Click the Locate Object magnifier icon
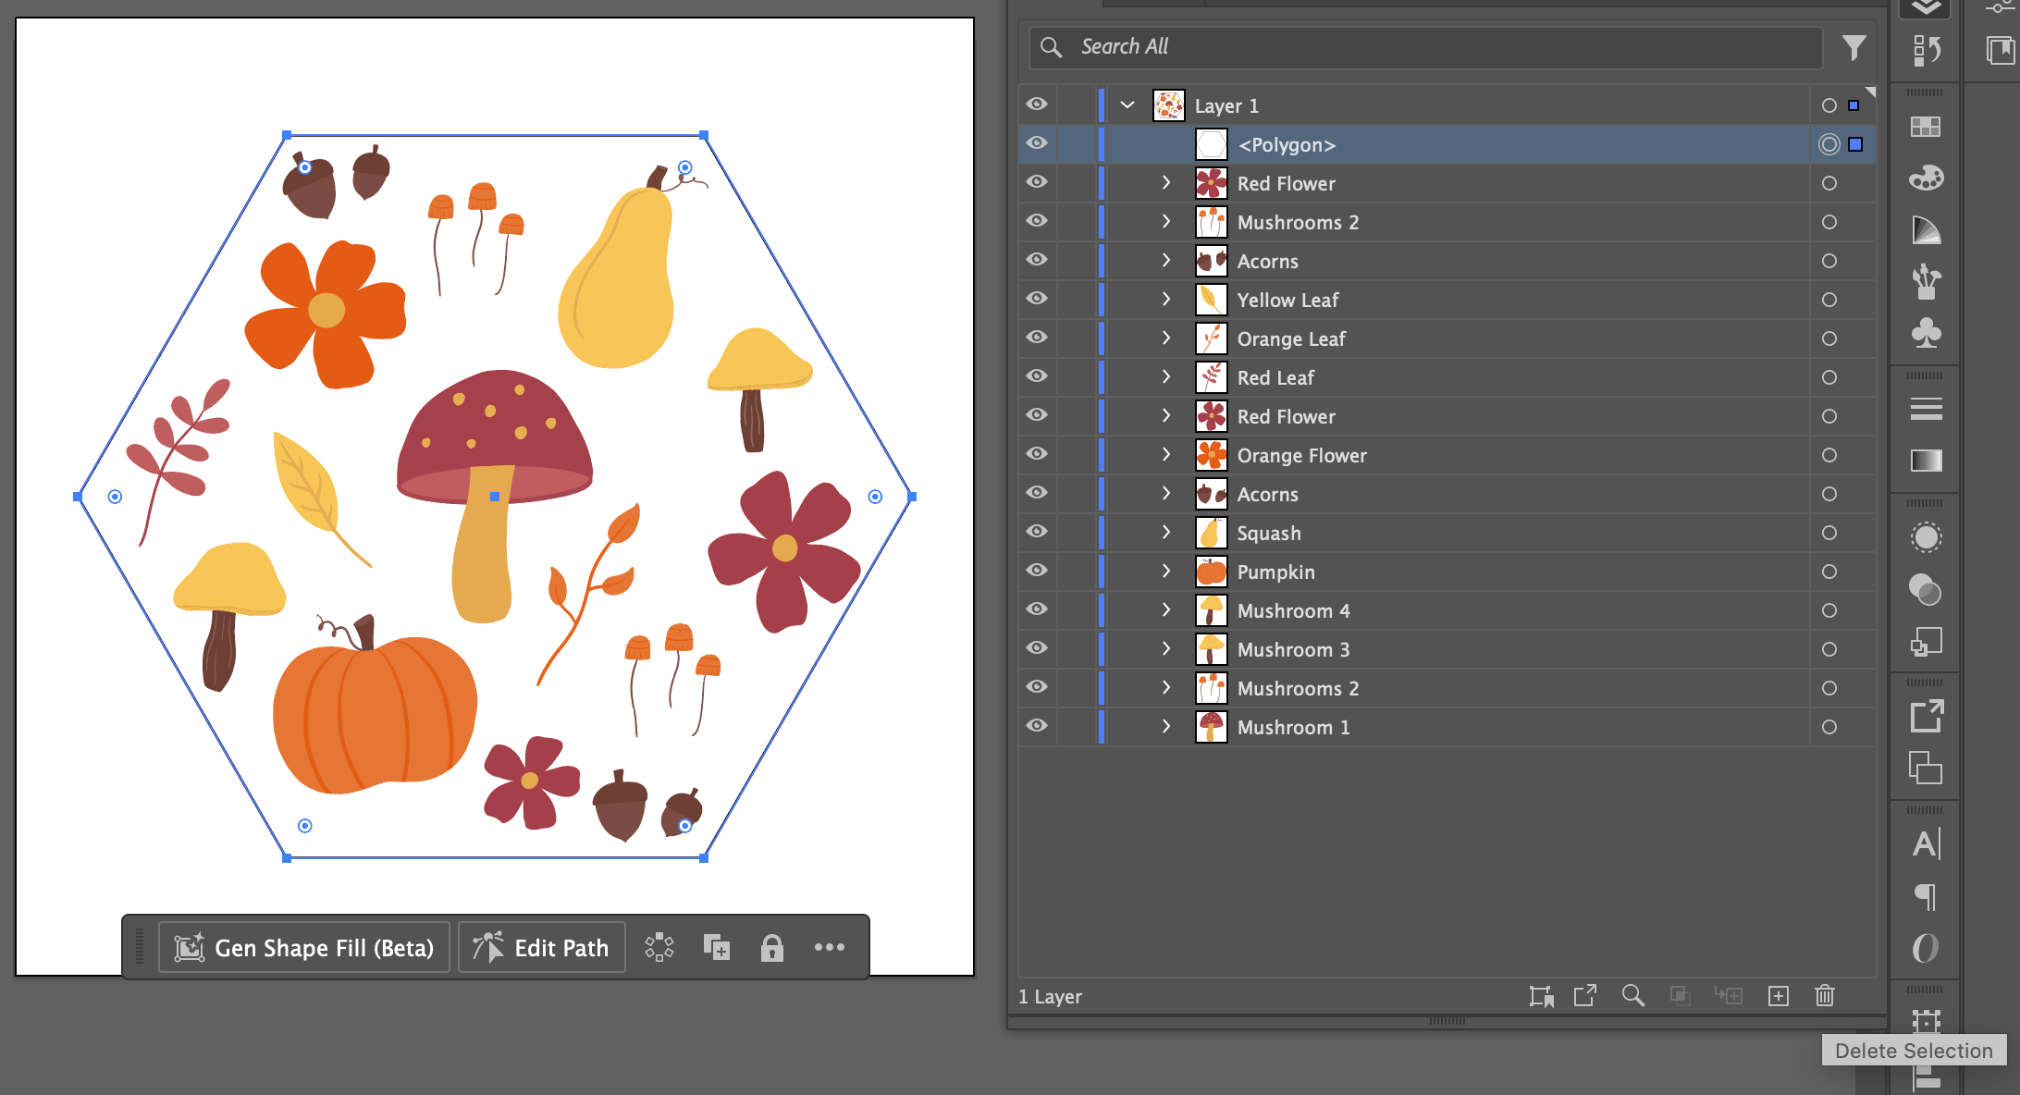 click(x=1632, y=996)
